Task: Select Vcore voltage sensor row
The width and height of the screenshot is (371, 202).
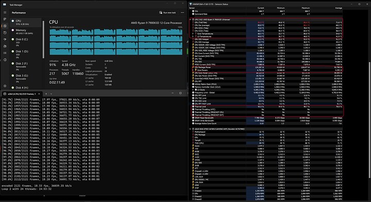Action: (x=266, y=146)
